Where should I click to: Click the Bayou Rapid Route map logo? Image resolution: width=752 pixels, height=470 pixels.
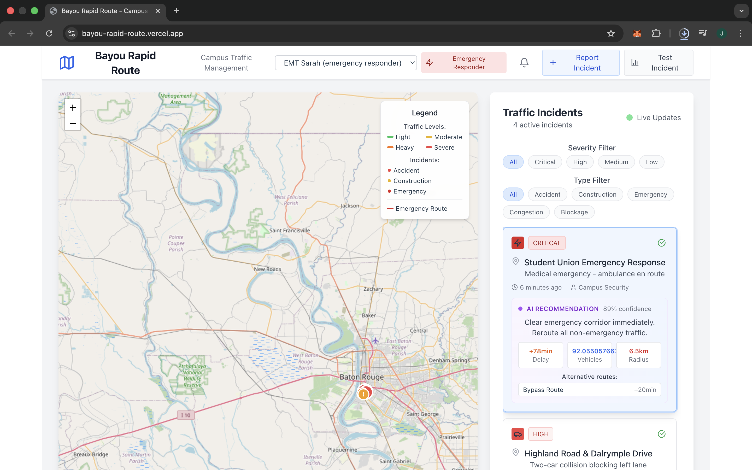point(67,63)
